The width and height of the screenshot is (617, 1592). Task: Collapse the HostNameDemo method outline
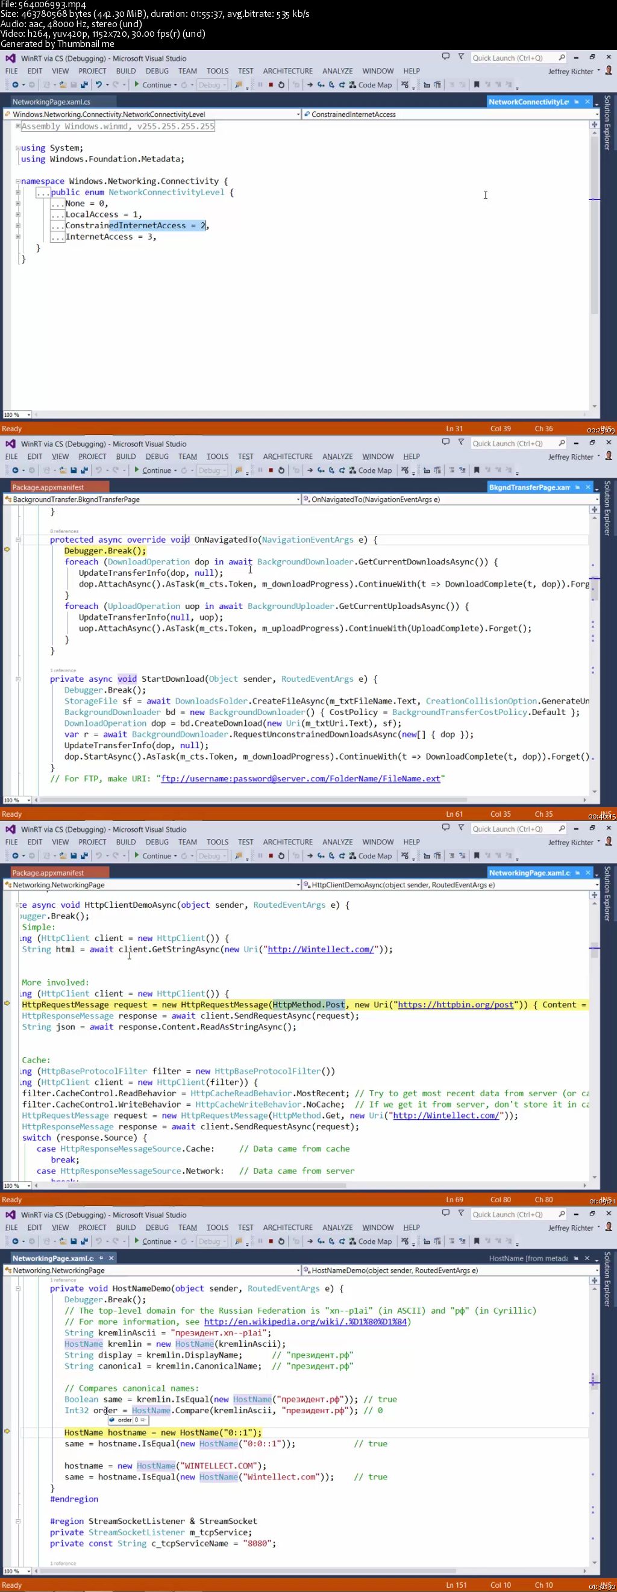coord(18,1288)
